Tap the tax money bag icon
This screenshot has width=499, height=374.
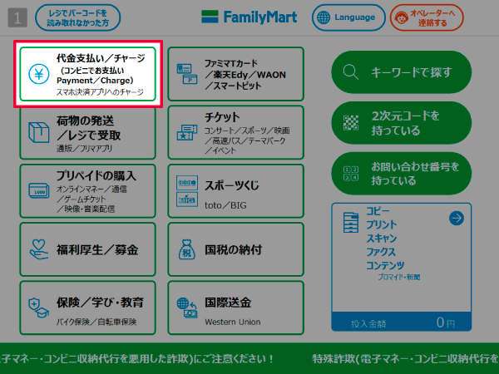[187, 249]
